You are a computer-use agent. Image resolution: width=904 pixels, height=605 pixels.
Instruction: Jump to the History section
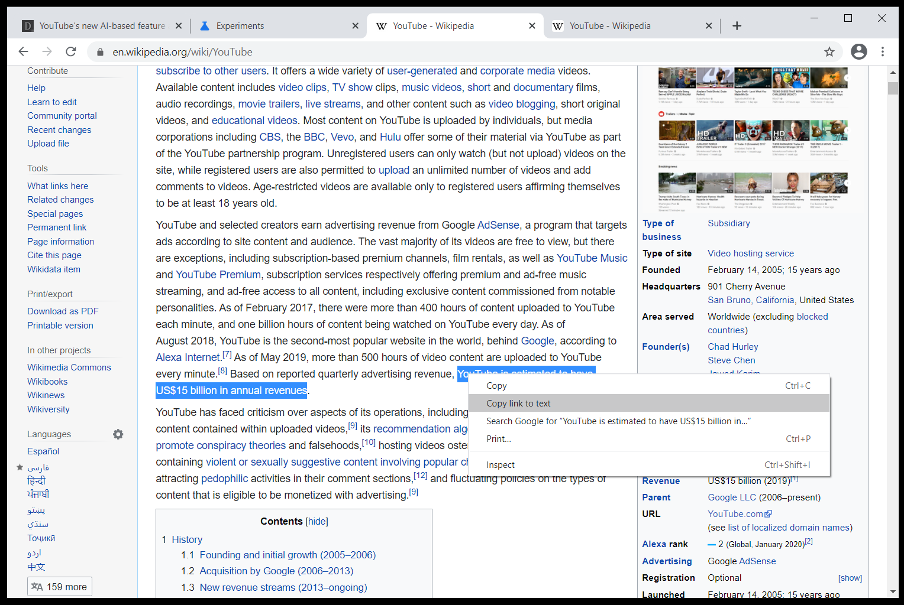(187, 539)
